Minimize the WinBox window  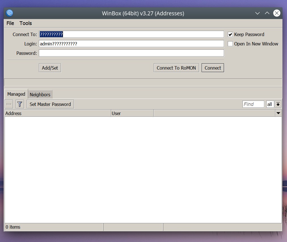click(258, 13)
